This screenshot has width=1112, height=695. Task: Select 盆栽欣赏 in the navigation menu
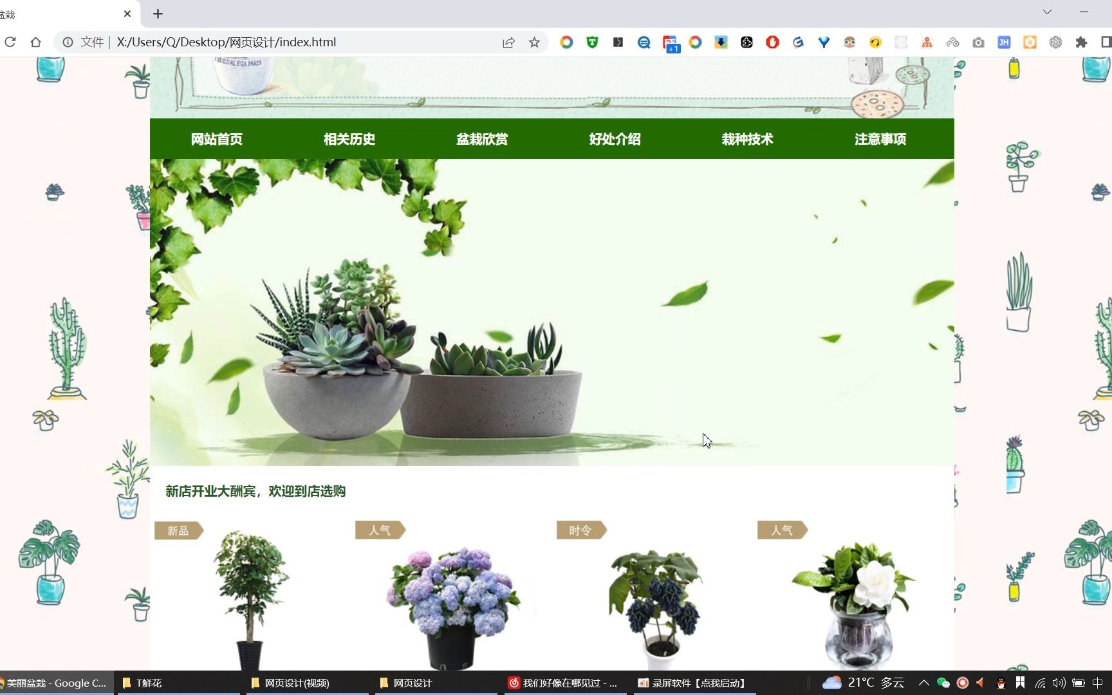click(x=482, y=139)
